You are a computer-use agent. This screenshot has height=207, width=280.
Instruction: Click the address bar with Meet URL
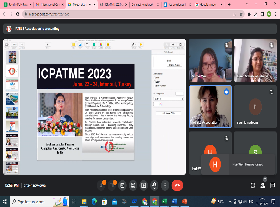click(124, 14)
